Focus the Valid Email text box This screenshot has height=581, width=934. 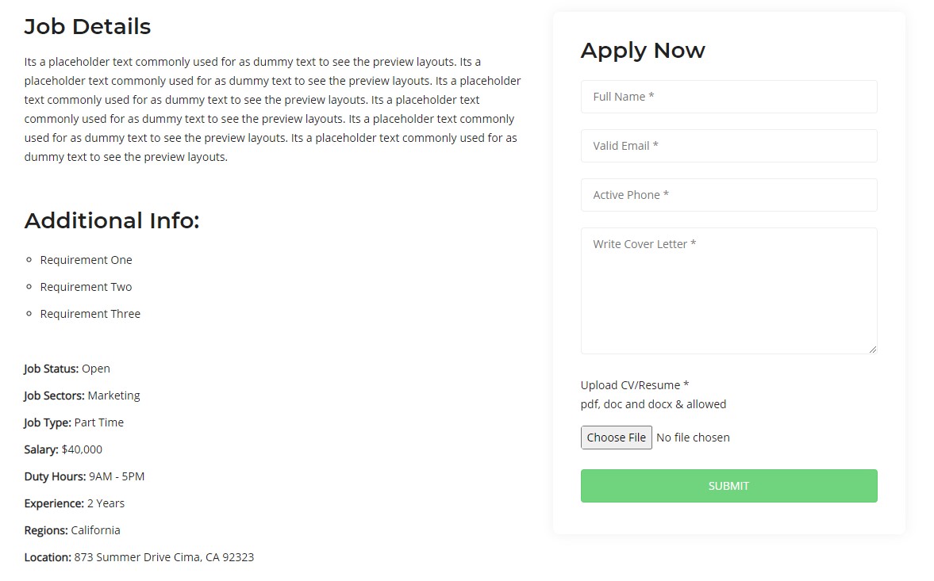728,146
